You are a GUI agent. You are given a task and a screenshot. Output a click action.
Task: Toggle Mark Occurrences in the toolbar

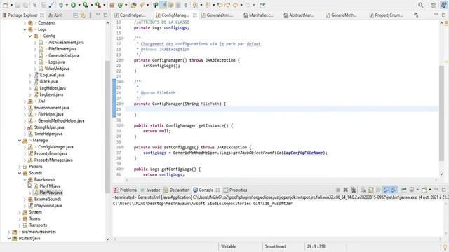pyautogui.click(x=163, y=5)
